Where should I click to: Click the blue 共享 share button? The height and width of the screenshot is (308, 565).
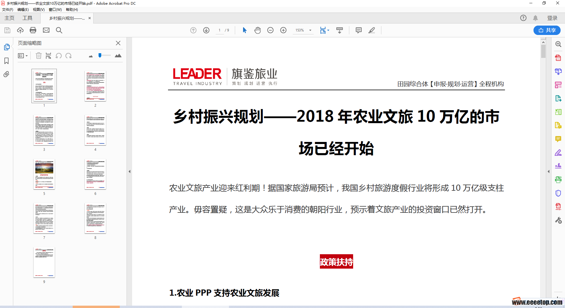click(x=547, y=30)
